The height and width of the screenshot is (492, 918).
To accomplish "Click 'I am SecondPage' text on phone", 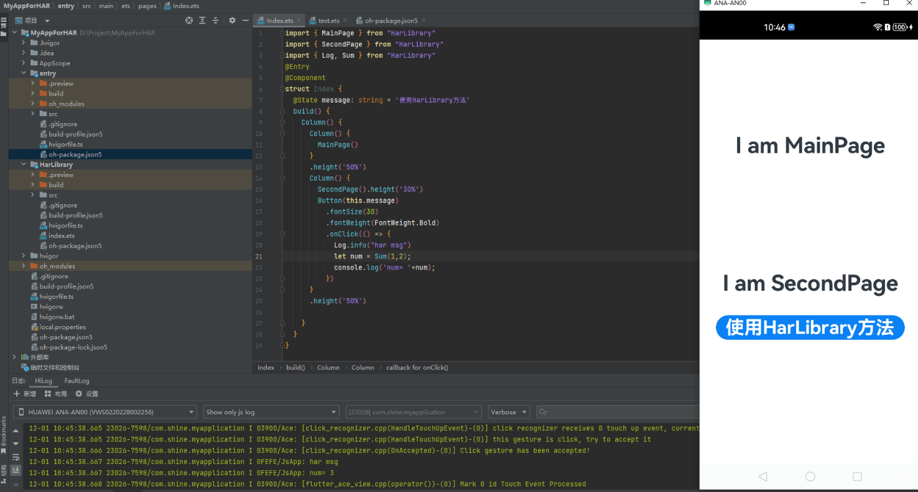I will click(x=810, y=284).
